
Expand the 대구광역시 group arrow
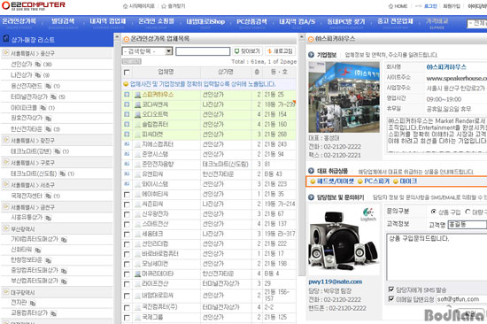(5, 292)
